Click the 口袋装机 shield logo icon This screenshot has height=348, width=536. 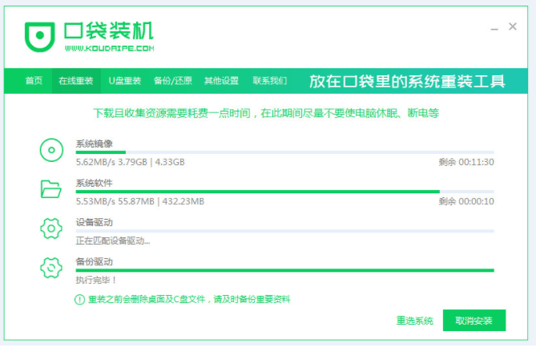(x=39, y=35)
